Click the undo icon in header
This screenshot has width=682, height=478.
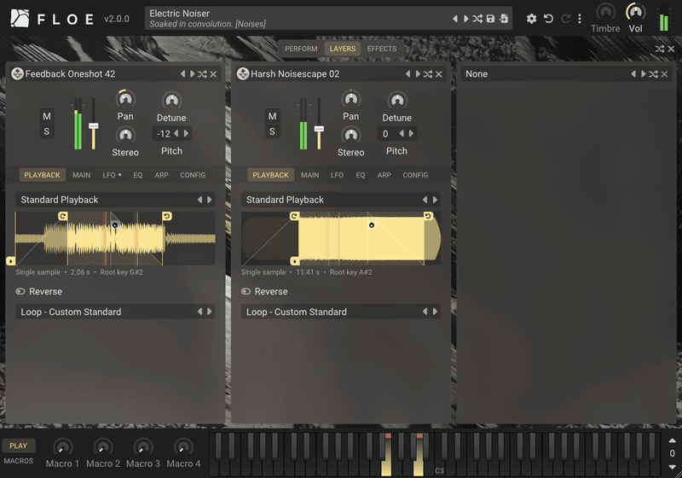[548, 19]
